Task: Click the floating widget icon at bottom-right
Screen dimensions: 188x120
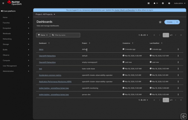Action: [184, 117]
